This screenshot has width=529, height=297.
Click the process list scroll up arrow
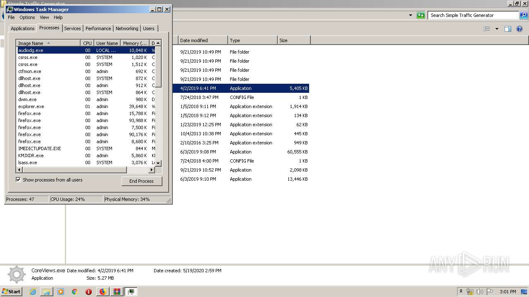point(158,43)
